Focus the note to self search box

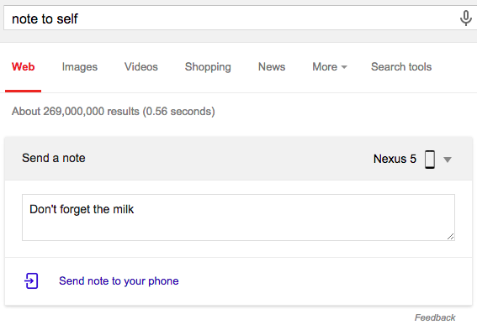pyautogui.click(x=231, y=18)
